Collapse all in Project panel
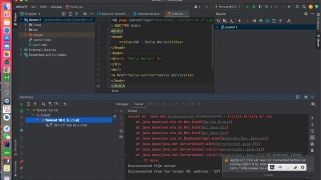This screenshot has height=180, width=321. point(77,14)
